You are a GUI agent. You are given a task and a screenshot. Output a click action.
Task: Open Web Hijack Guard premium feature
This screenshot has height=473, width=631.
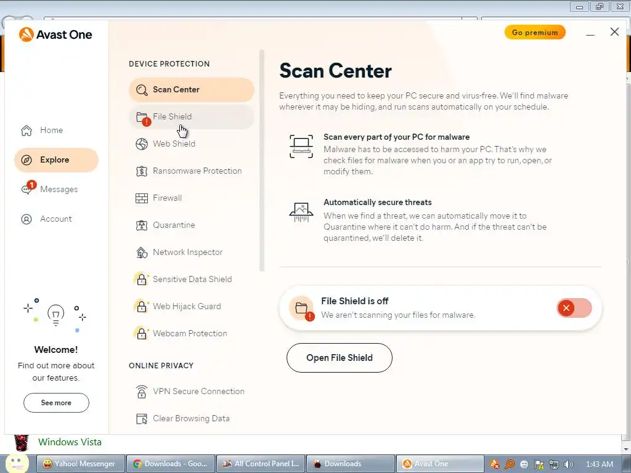[x=192, y=307]
